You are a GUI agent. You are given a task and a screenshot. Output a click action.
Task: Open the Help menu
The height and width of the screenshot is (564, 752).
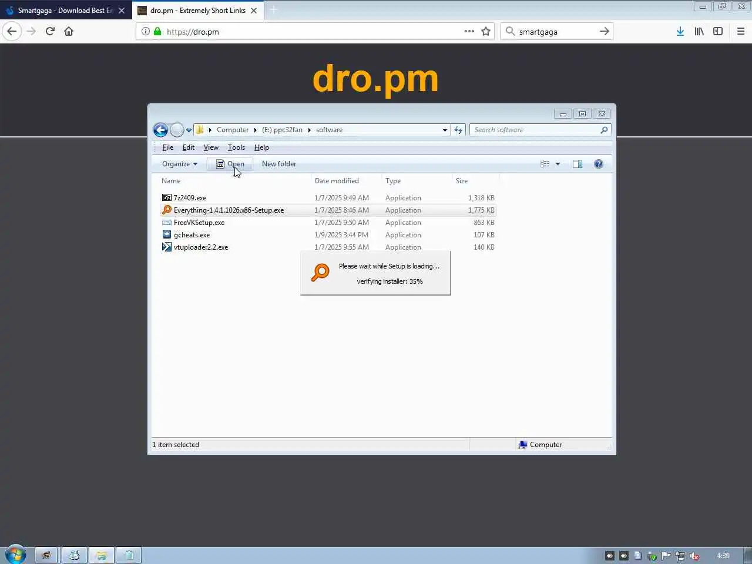261,147
